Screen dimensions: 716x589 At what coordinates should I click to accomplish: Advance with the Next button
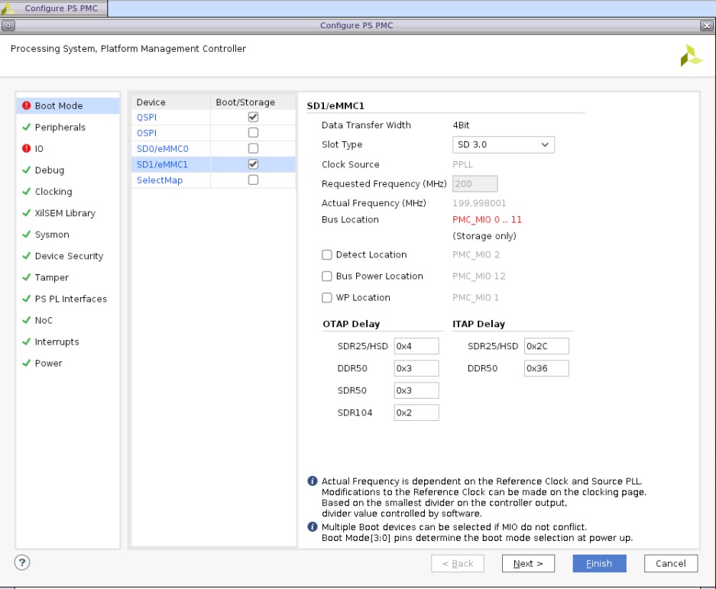[528, 563]
